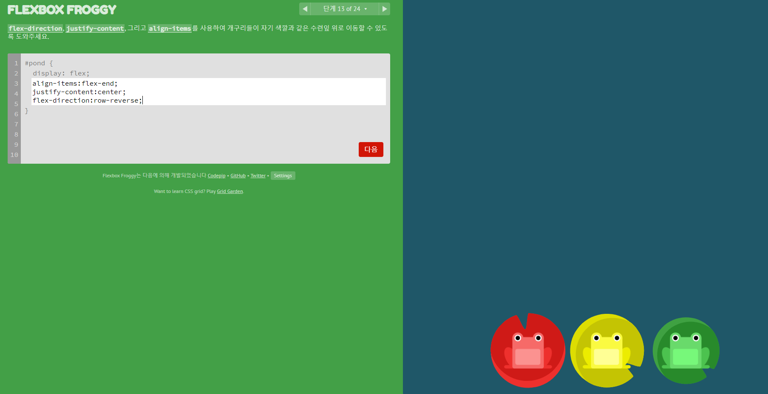Open the GitHub link
This screenshot has width=768, height=394.
click(x=238, y=176)
